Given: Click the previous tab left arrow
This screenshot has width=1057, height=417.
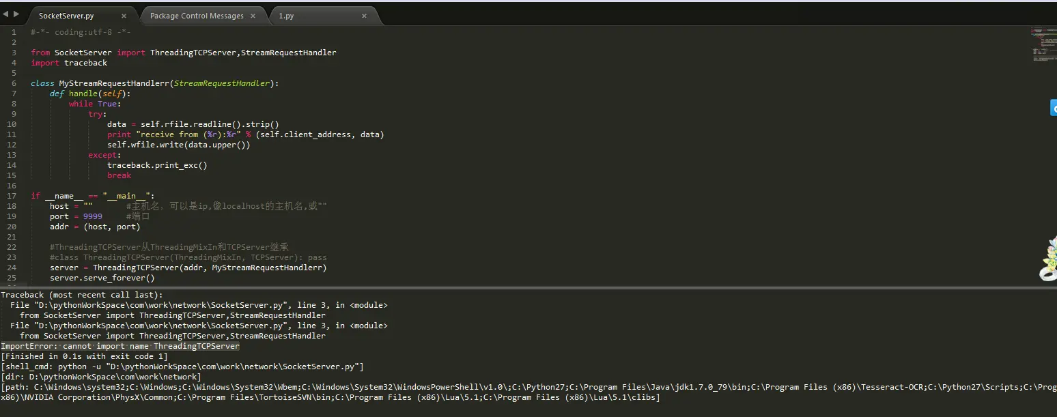Looking at the screenshot, I should click(x=5, y=14).
